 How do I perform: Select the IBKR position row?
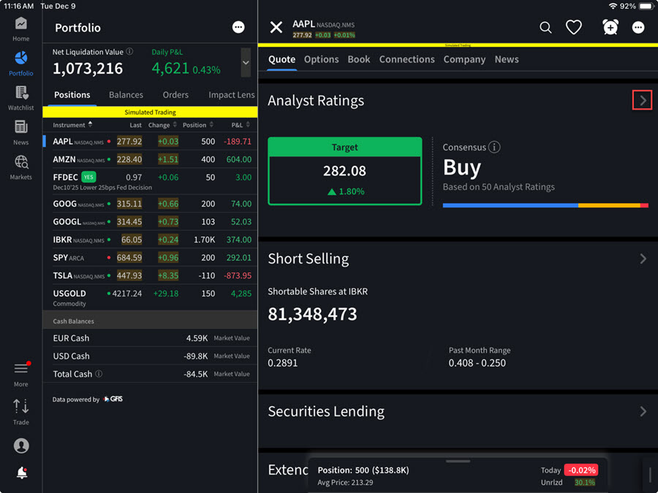tap(150, 240)
